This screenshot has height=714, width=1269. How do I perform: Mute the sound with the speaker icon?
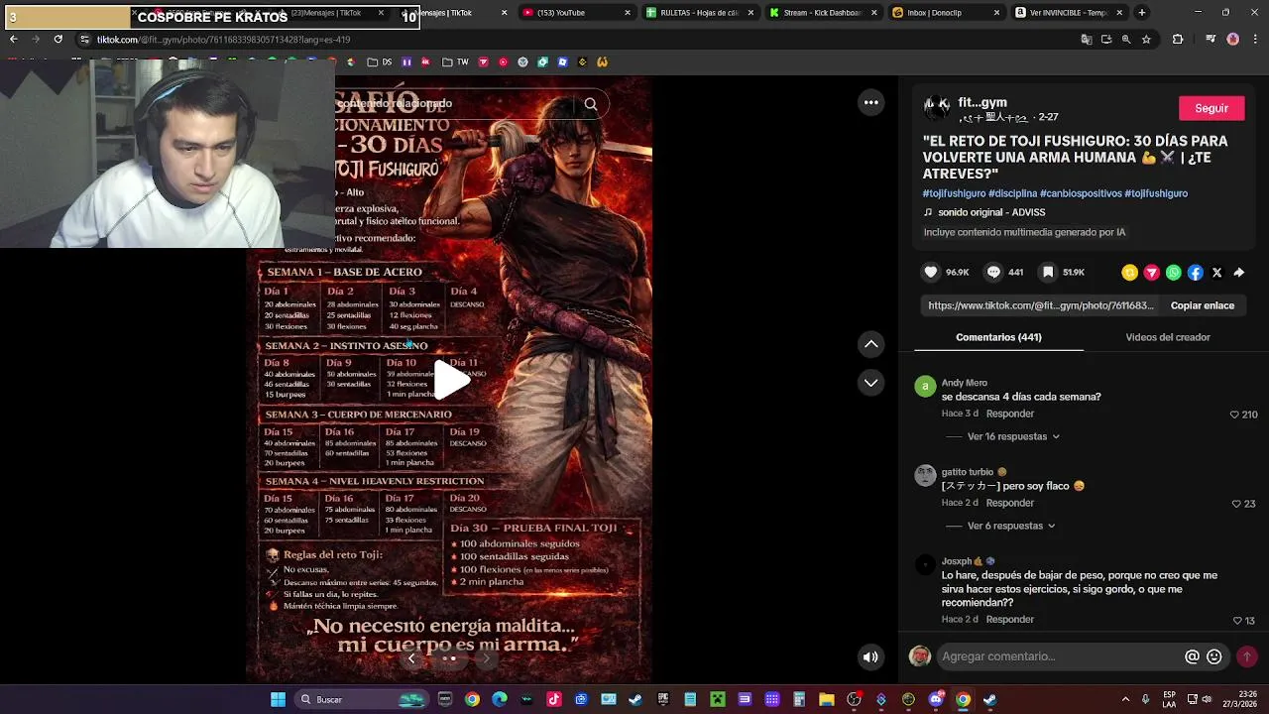tap(870, 656)
